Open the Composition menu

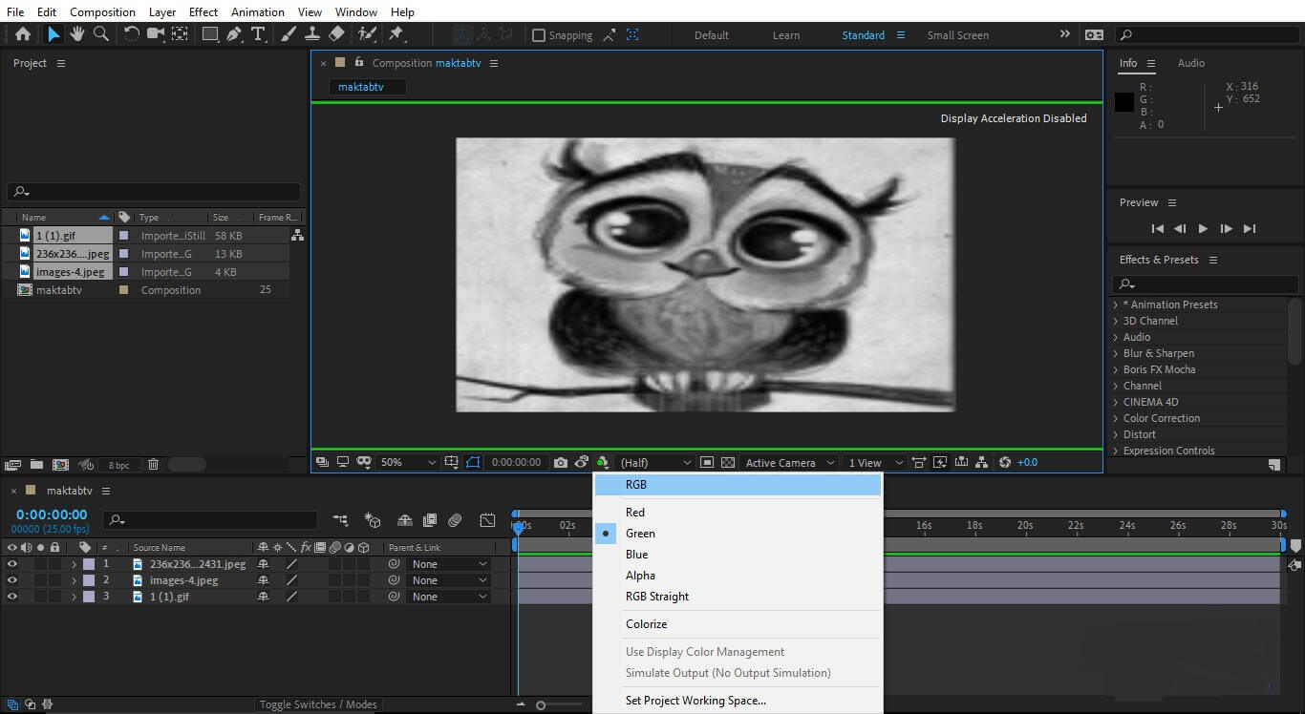(102, 11)
